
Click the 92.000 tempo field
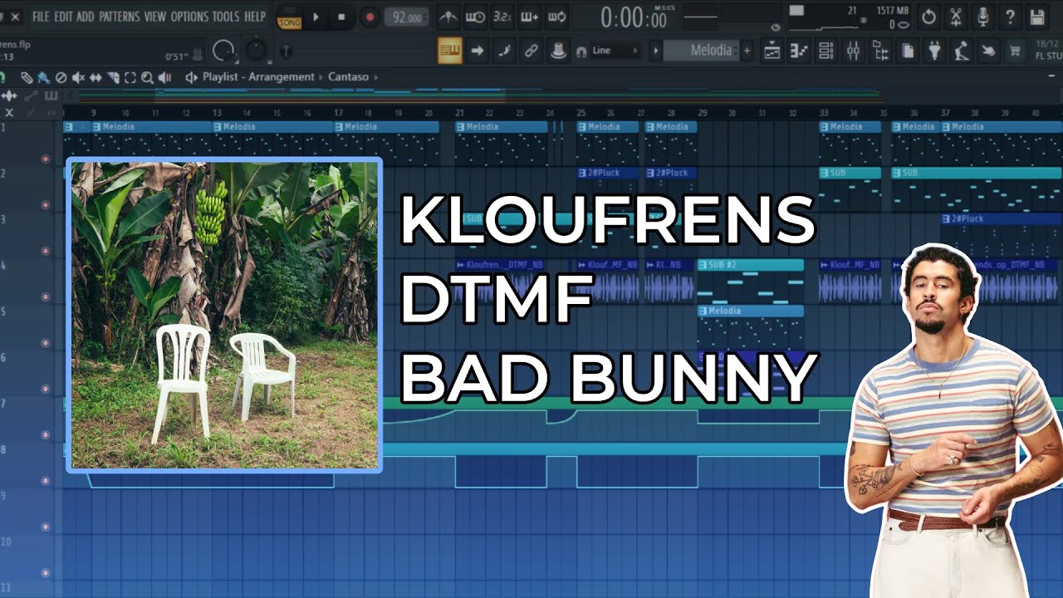tap(407, 17)
